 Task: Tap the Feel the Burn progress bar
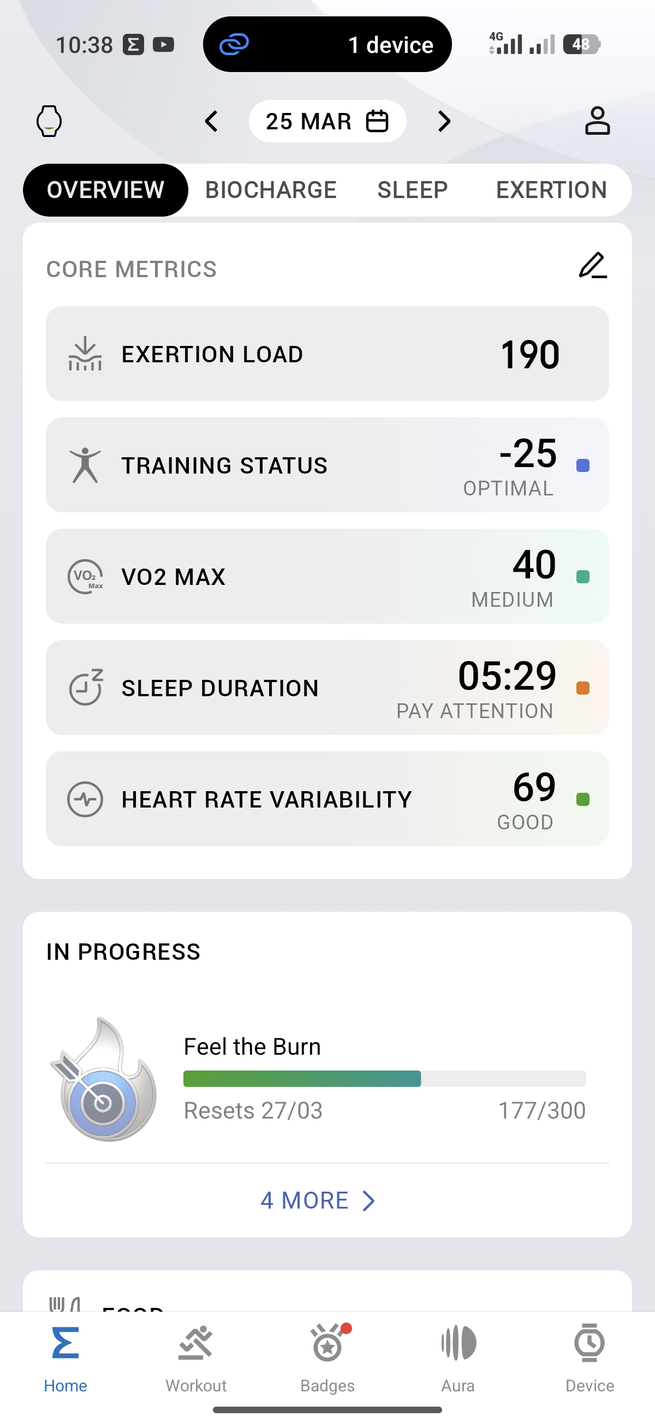coord(384,1078)
